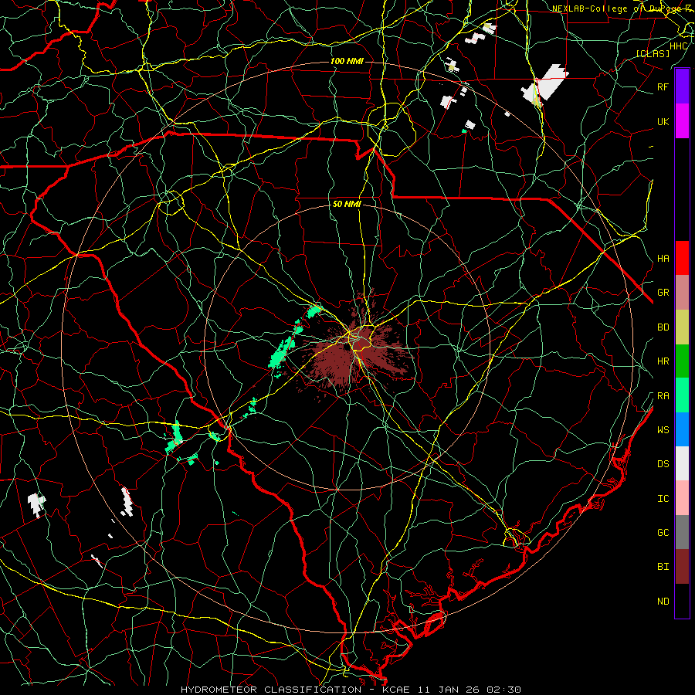Click the "DS" legend label
Image resolution: width=695 pixels, height=695 pixels.
tap(663, 463)
